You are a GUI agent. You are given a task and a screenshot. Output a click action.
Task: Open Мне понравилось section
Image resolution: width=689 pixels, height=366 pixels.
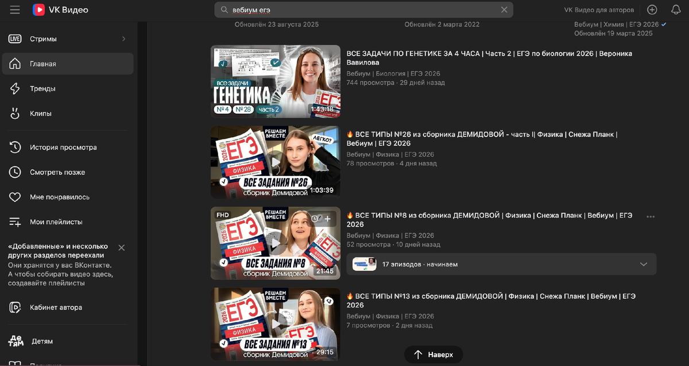pyautogui.click(x=68, y=197)
